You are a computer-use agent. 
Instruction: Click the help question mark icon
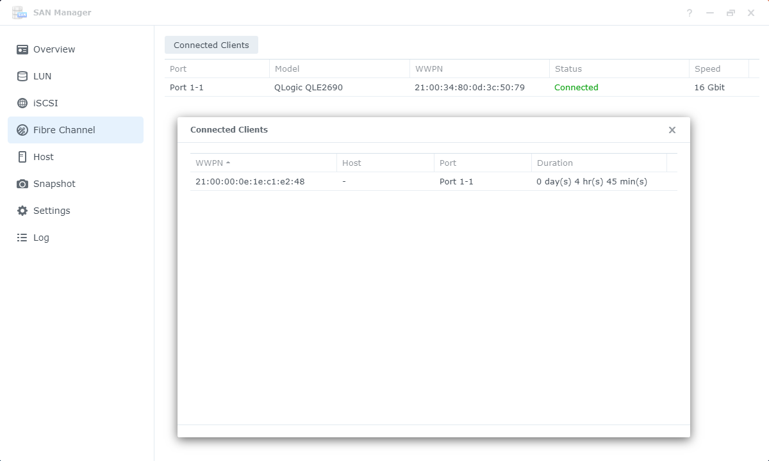pyautogui.click(x=690, y=13)
